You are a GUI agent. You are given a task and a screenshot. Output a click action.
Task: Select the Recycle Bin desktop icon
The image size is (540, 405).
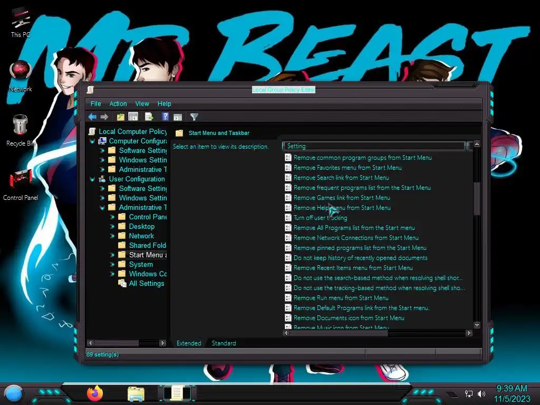tap(21, 131)
